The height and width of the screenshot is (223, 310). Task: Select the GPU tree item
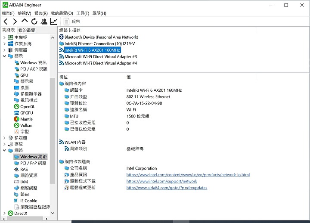point(22,75)
